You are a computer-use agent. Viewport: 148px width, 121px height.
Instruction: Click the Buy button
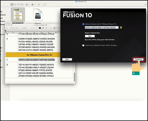click(90, 36)
